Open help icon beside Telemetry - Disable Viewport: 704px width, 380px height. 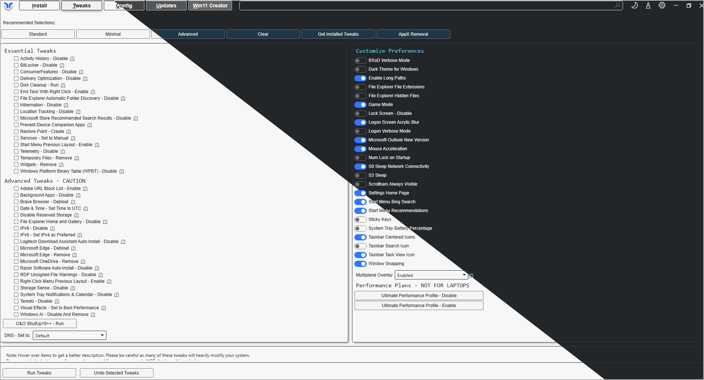click(x=63, y=151)
